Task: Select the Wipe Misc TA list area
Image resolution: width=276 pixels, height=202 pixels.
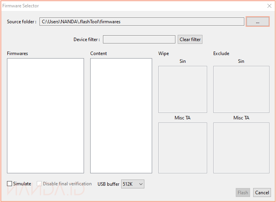Action: tap(183, 148)
